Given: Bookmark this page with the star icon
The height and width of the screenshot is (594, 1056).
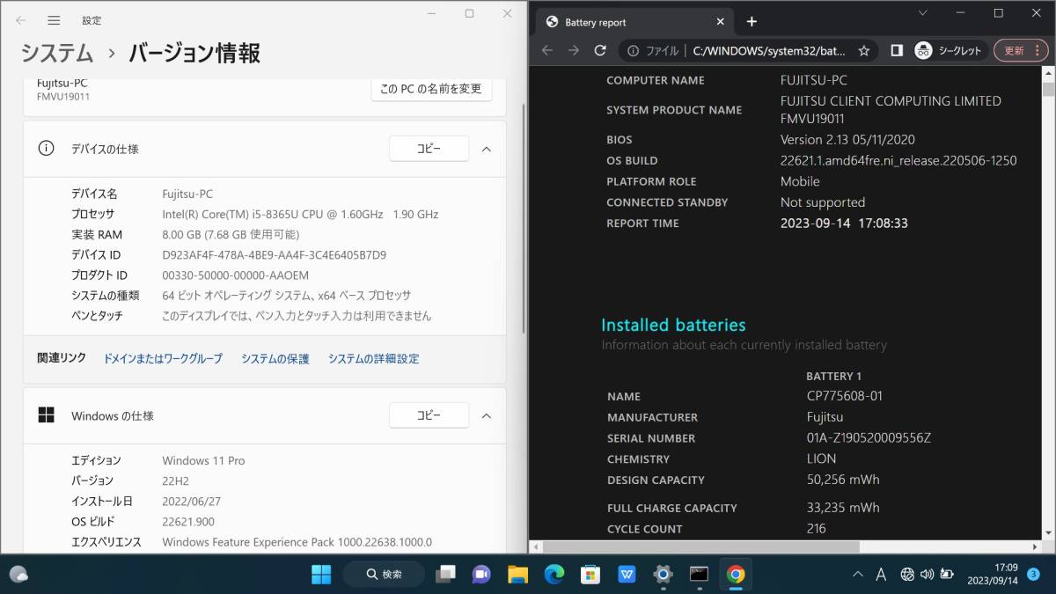Looking at the screenshot, I should (x=864, y=50).
